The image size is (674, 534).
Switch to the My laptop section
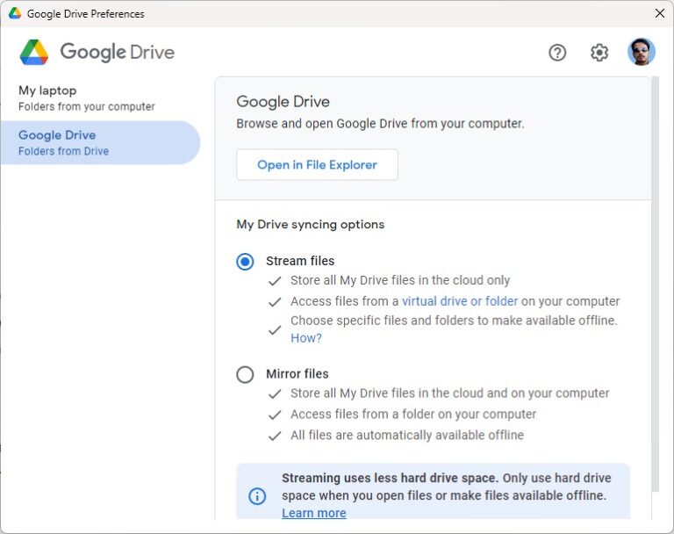point(101,98)
